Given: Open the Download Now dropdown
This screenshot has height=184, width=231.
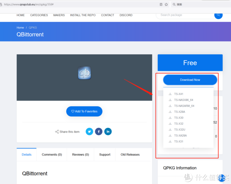Looking at the screenshot, I should (x=190, y=80).
